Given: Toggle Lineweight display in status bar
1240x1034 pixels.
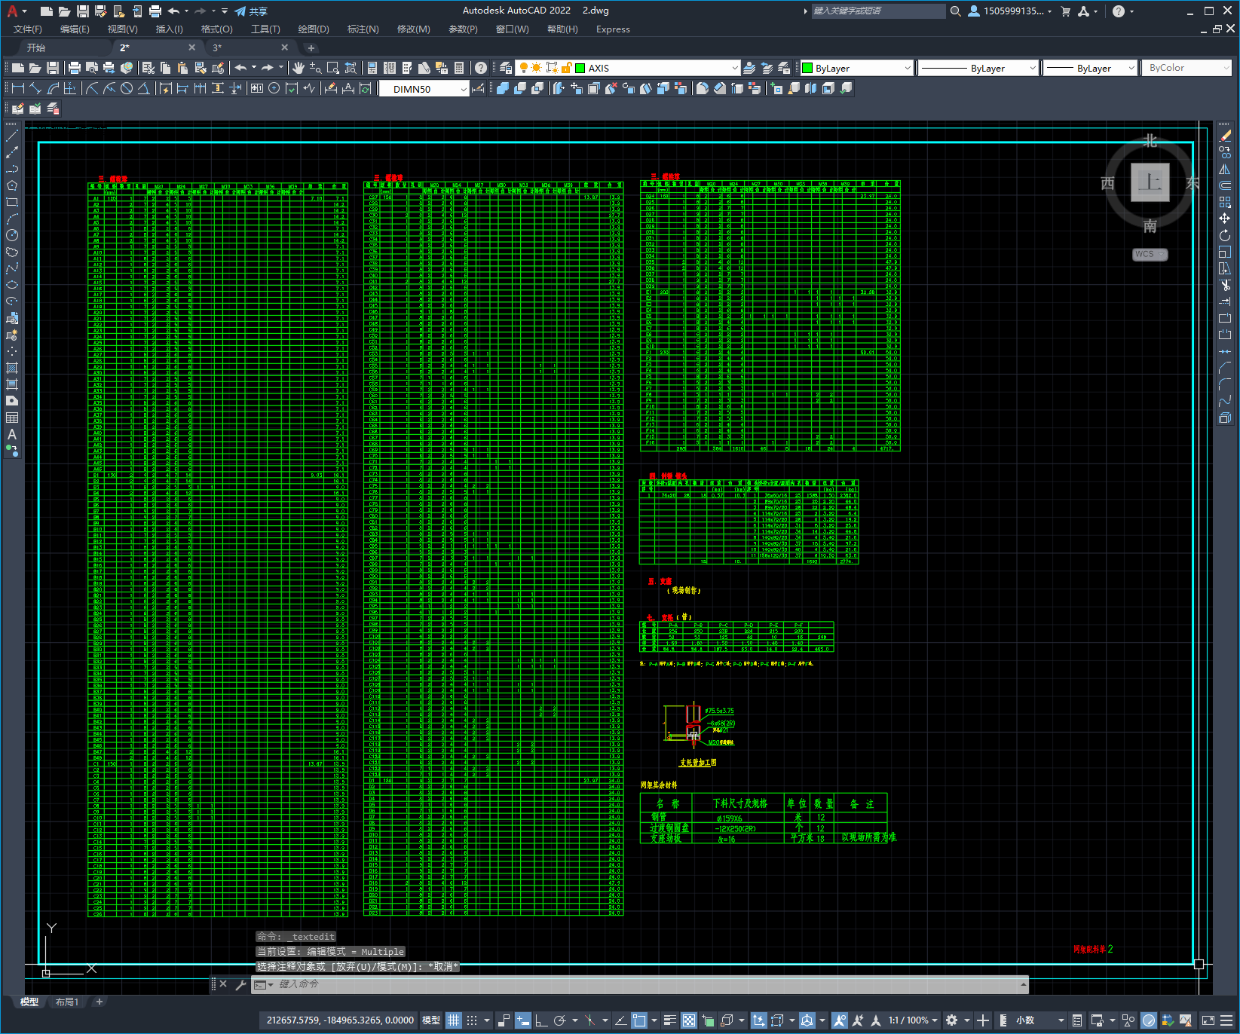Looking at the screenshot, I should (670, 1020).
